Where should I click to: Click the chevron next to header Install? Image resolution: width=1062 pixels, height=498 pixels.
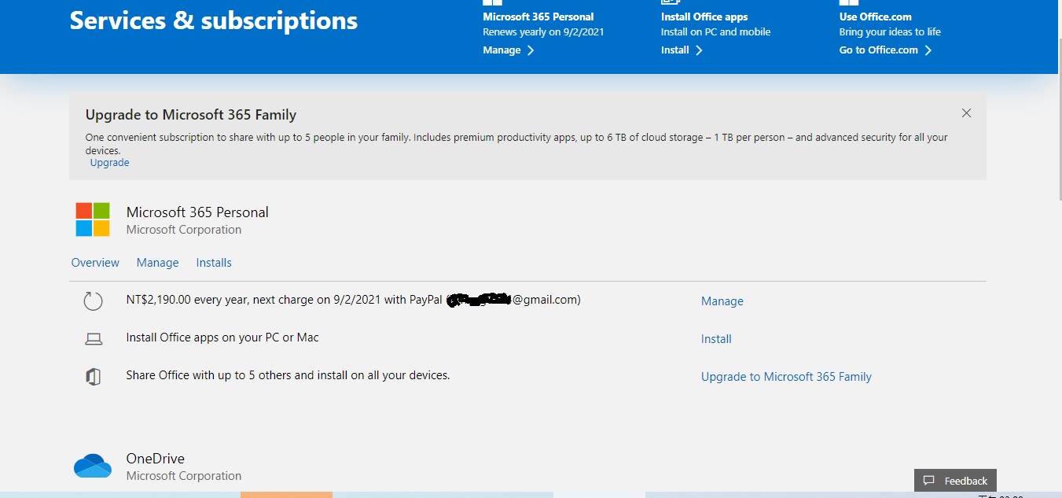[x=699, y=50]
